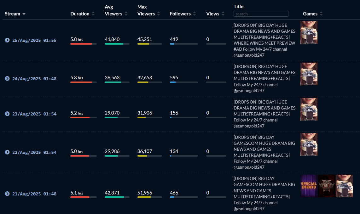The height and width of the screenshot is (214, 360).
Task: Sort by Duration column arrows
Action: (93, 14)
